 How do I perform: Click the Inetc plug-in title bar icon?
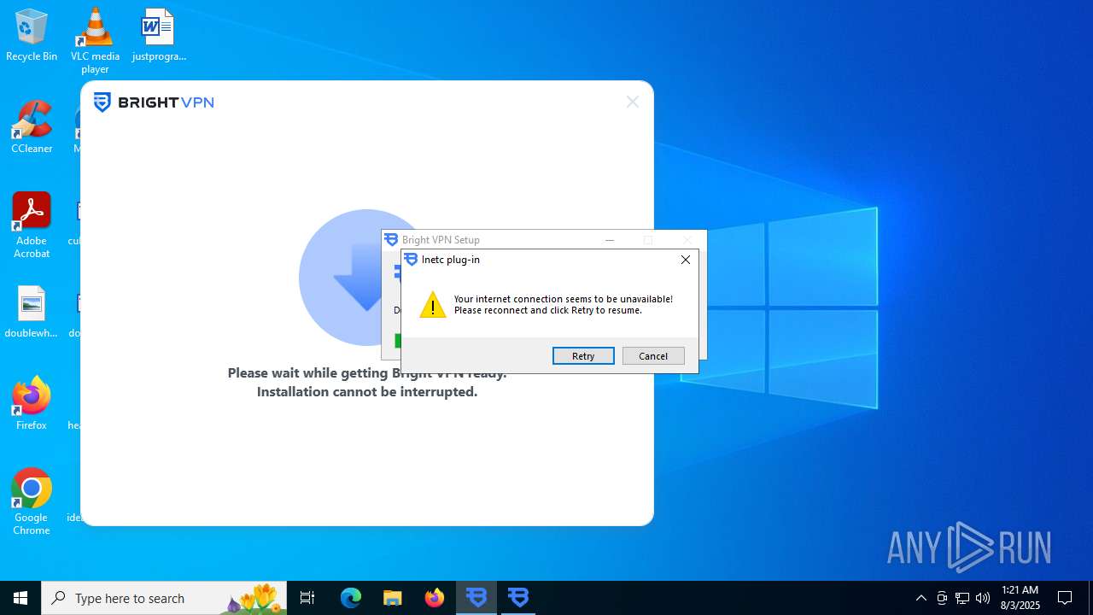point(411,260)
